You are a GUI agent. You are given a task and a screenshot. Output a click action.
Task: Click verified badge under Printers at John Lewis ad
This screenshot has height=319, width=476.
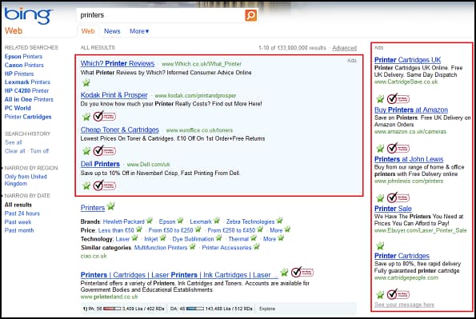pos(398,197)
